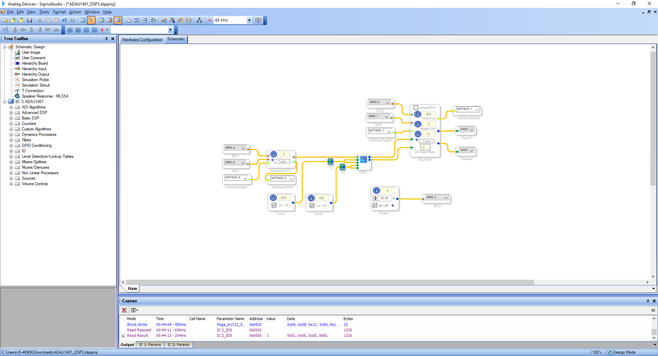Click the highlighted Tree ToolBox toggle icon
This screenshot has height=356, width=658.
pyautogui.click(x=91, y=20)
